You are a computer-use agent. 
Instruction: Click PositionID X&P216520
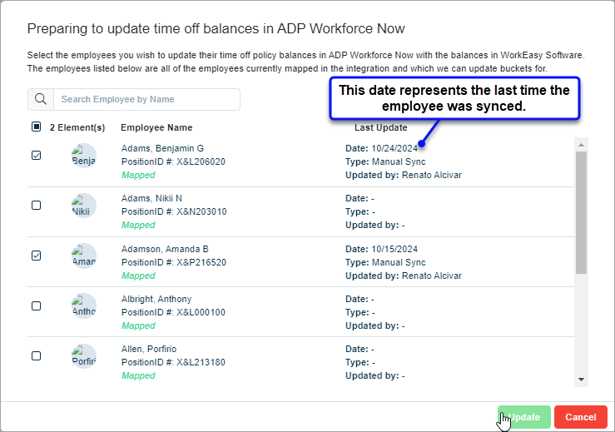[x=174, y=262]
